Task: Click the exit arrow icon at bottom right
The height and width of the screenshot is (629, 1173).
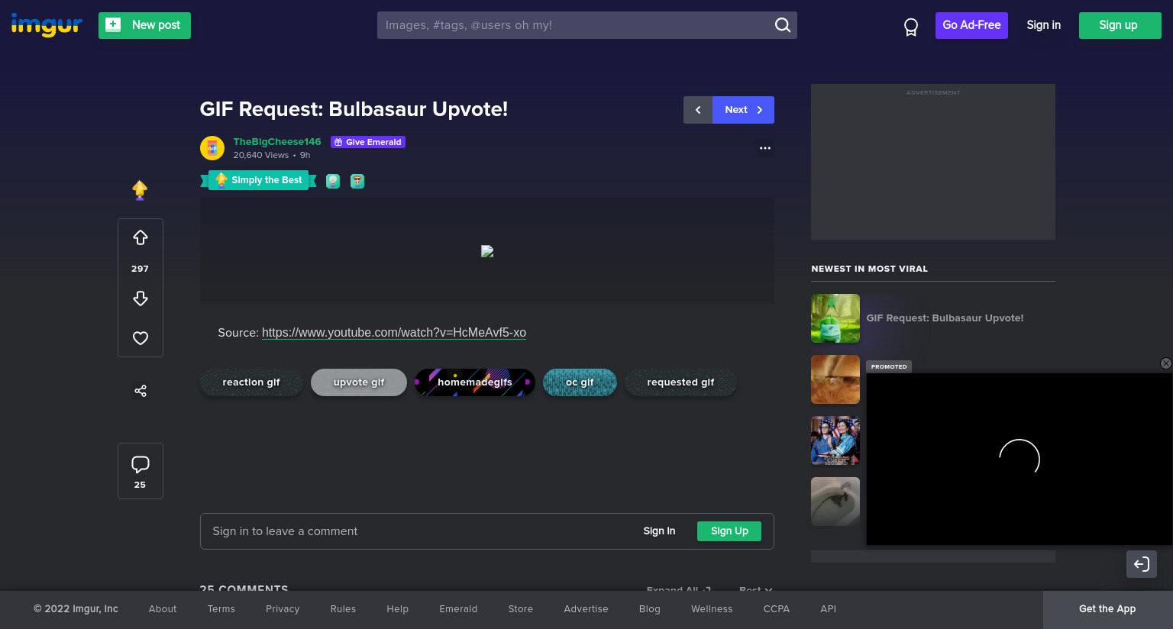Action: (1142, 564)
